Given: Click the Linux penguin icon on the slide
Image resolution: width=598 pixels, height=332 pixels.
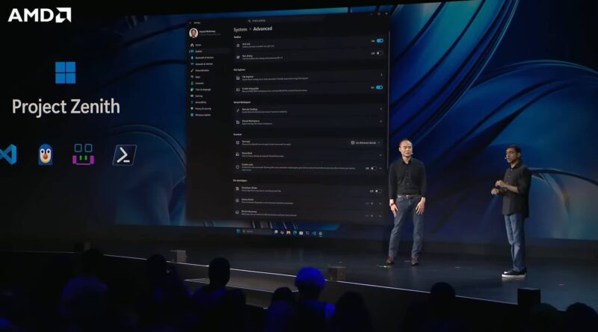Looking at the screenshot, I should [x=46, y=154].
